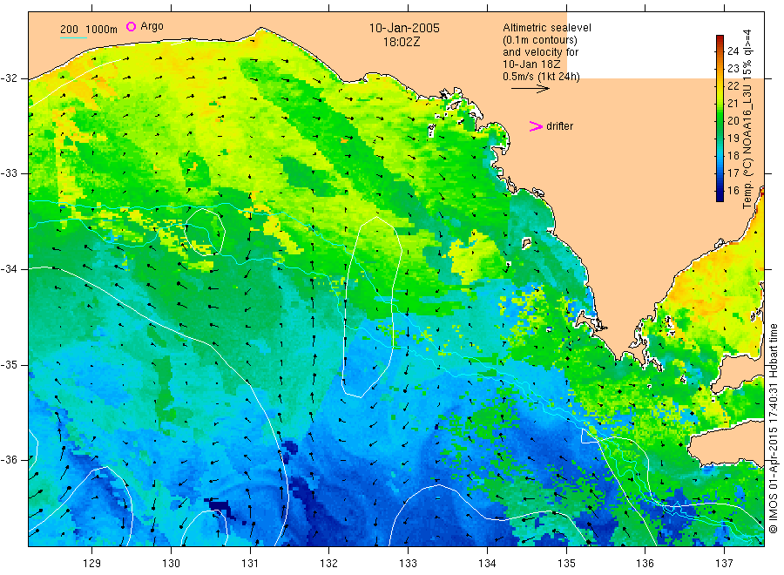Click the colorbar value 21
Screen dimensions: 784x575
(x=733, y=103)
